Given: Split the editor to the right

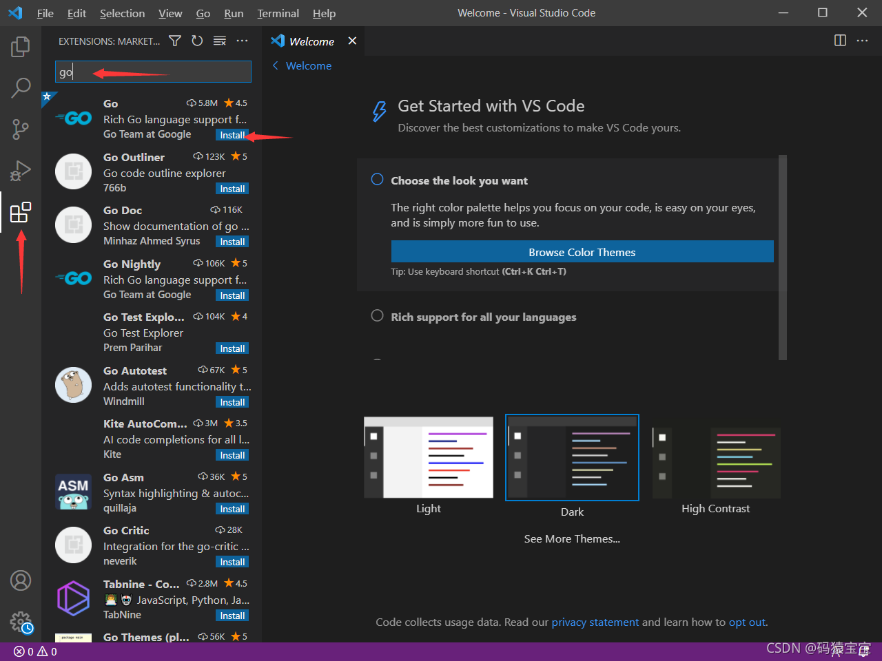Looking at the screenshot, I should (x=840, y=41).
